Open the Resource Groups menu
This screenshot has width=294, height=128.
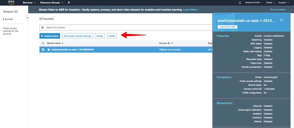coord(52,3)
